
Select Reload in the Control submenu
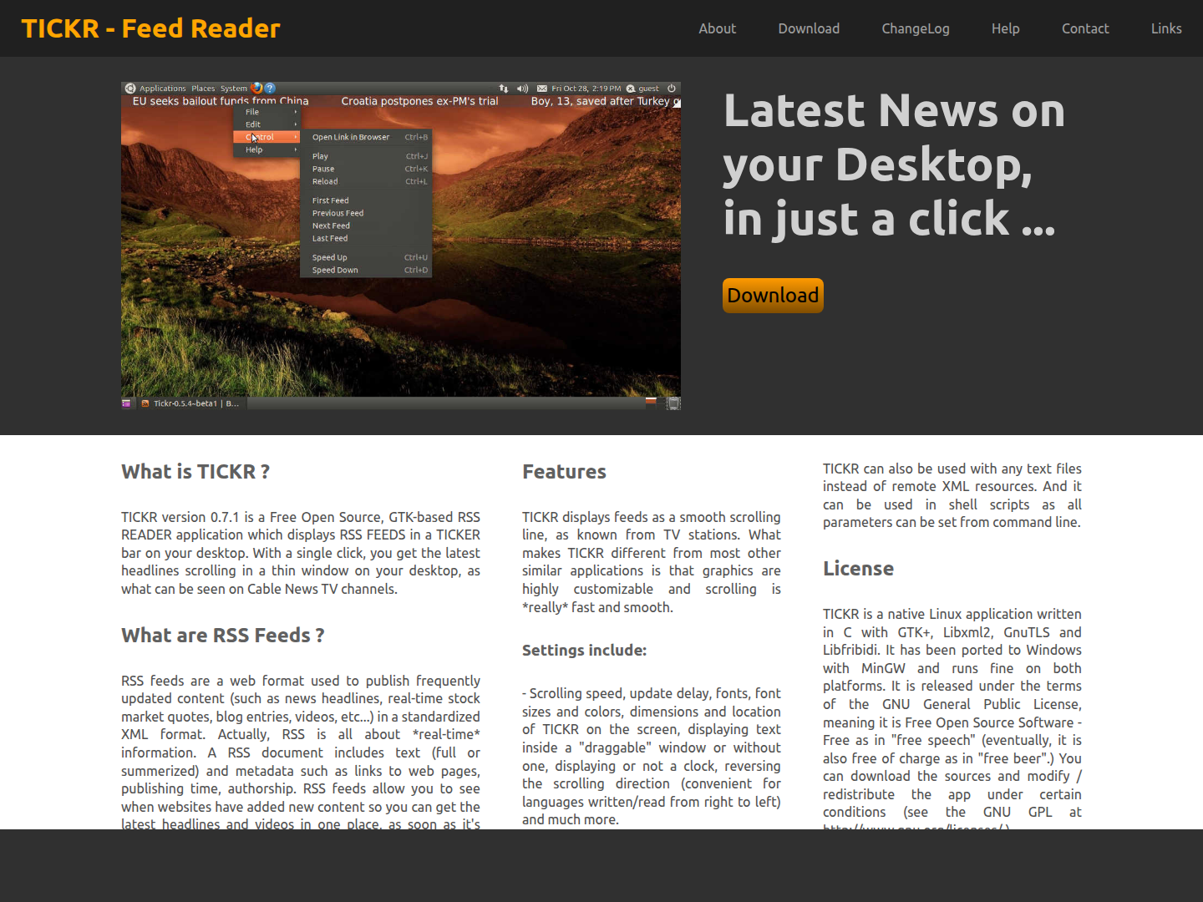pyautogui.click(x=366, y=181)
